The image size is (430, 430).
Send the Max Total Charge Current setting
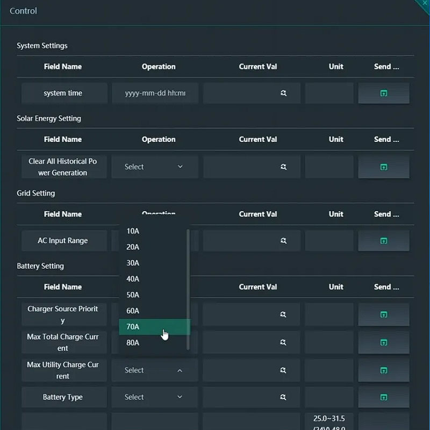(384, 342)
